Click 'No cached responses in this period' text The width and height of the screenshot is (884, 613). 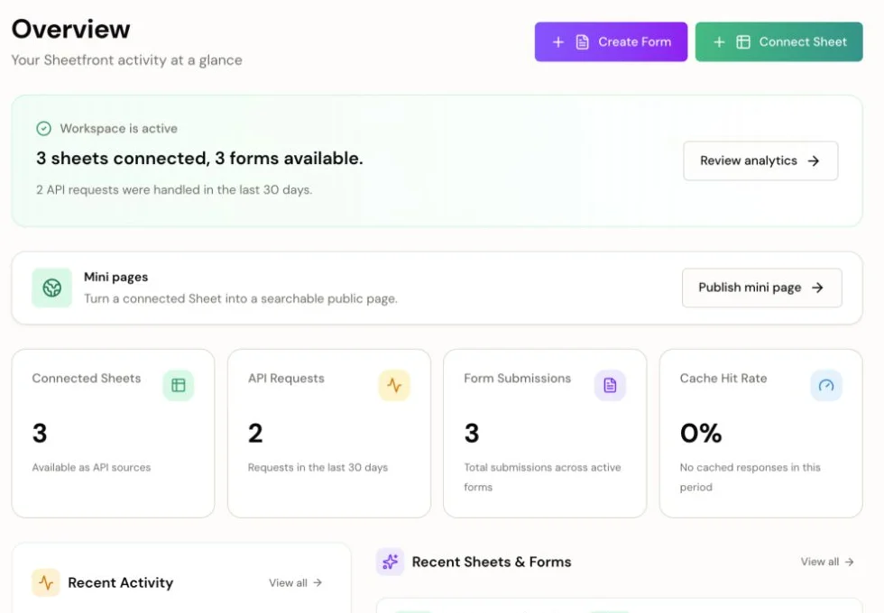point(750,477)
